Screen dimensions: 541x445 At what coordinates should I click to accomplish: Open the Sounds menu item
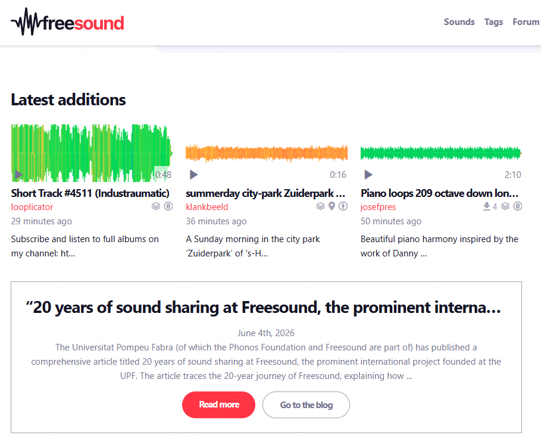[459, 22]
